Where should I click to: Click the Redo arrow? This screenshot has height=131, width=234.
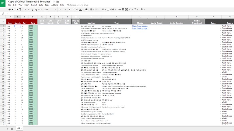(x=17, y=10)
